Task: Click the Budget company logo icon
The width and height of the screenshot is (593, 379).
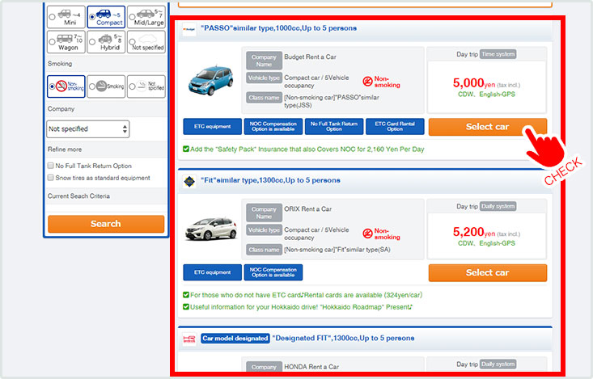Action: [189, 29]
